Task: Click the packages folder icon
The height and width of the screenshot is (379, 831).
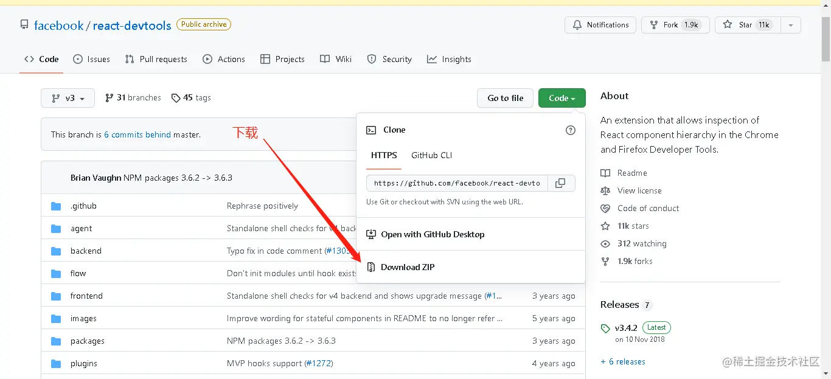Action: coord(56,341)
